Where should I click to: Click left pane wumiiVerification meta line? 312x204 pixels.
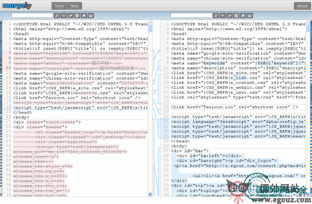click(x=80, y=83)
